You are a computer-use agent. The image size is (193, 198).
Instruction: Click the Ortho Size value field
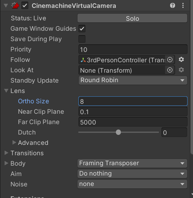click(x=133, y=101)
